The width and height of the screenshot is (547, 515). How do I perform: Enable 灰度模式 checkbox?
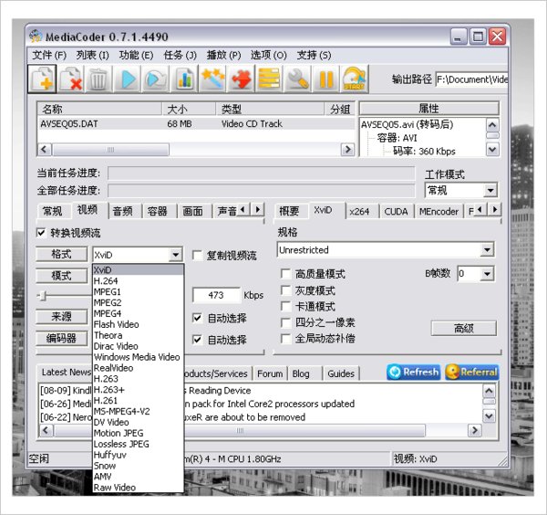(285, 290)
